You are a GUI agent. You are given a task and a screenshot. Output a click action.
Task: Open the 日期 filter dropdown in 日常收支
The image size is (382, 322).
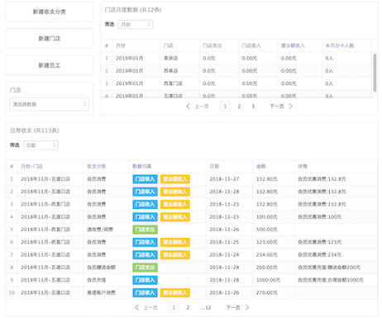tap(41, 145)
